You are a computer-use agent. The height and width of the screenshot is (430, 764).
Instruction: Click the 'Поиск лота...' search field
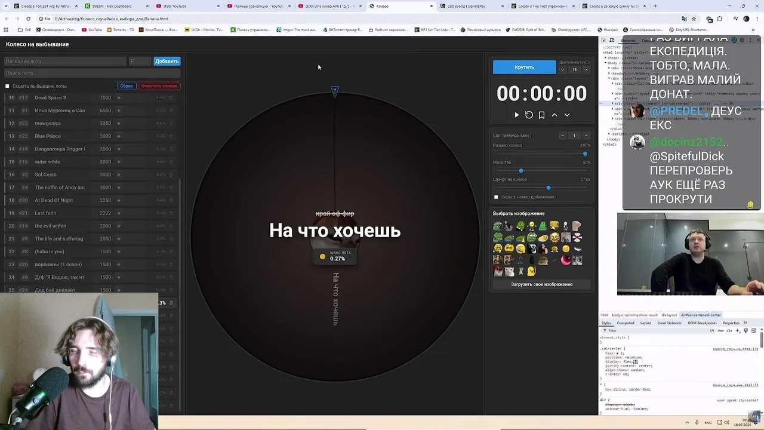[92, 73]
